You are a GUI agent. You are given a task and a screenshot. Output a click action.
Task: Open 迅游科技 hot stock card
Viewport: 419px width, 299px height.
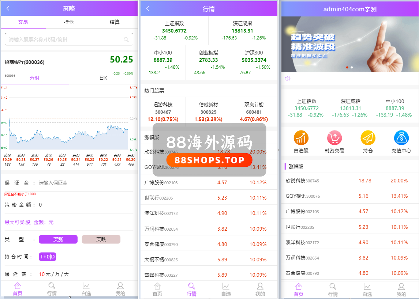coord(163,112)
